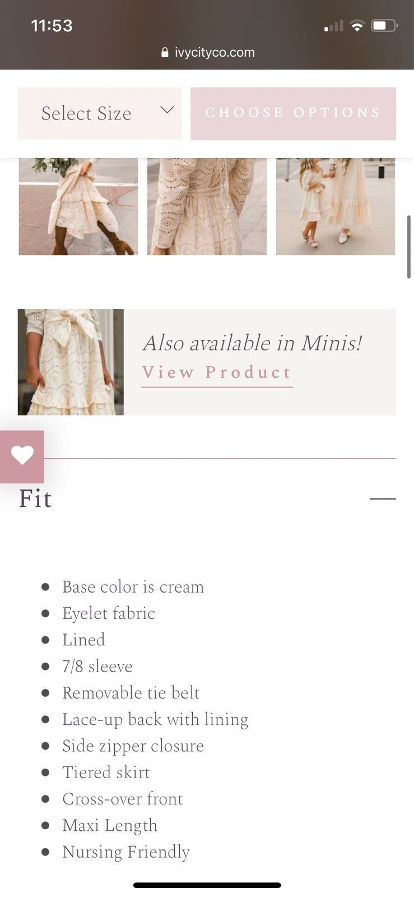The height and width of the screenshot is (897, 414).
Task: Click the page scrollbar thumb
Action: pyautogui.click(x=409, y=247)
